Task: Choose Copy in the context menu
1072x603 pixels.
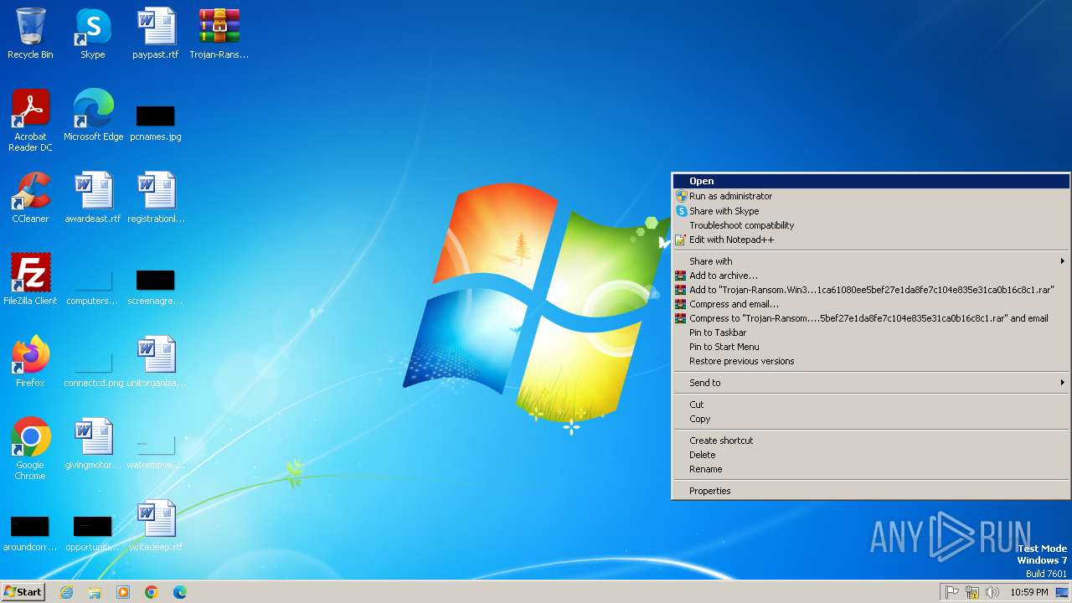Action: click(871, 419)
